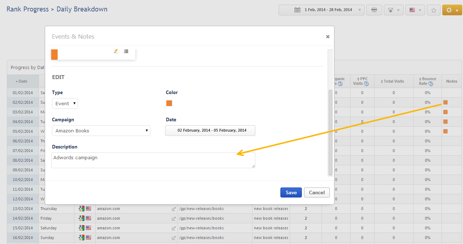The width and height of the screenshot is (463, 244).
Task: Expand the Campaign dropdown showing Amazon Books
Action: click(x=101, y=131)
